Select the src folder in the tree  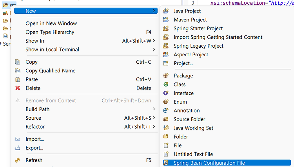[9, 5]
